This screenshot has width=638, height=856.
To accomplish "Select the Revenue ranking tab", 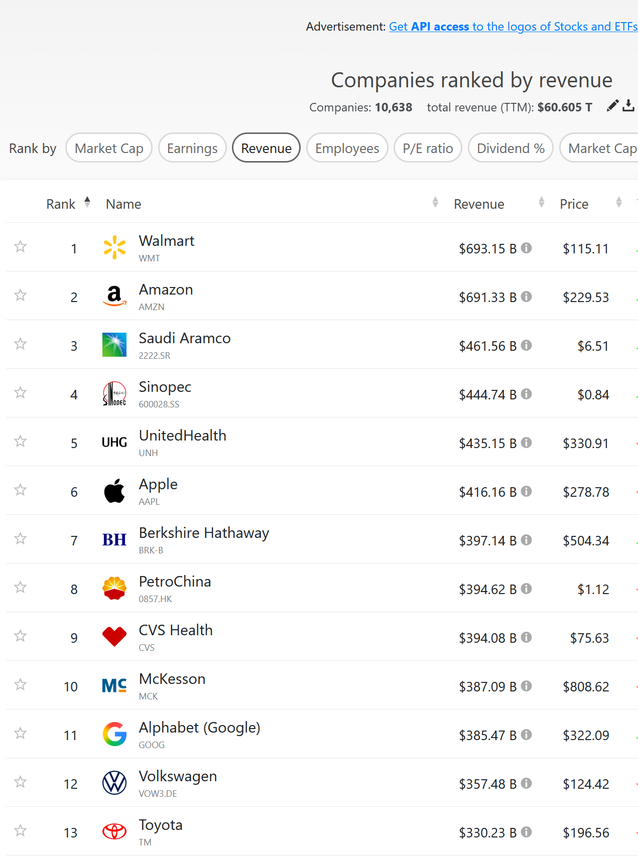I will 266,148.
